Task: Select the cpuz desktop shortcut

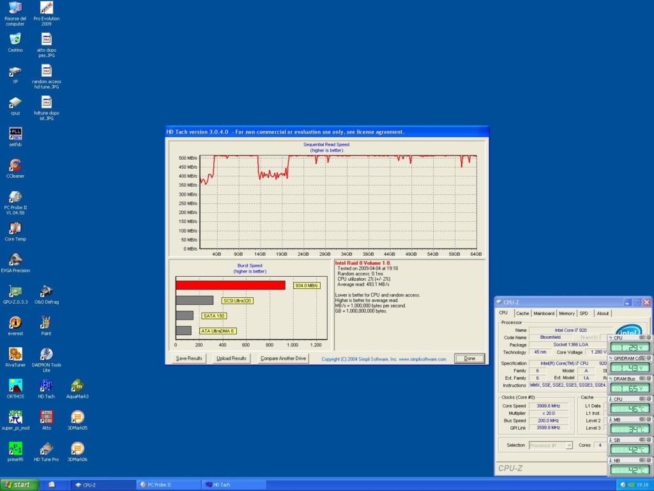Action: point(15,106)
